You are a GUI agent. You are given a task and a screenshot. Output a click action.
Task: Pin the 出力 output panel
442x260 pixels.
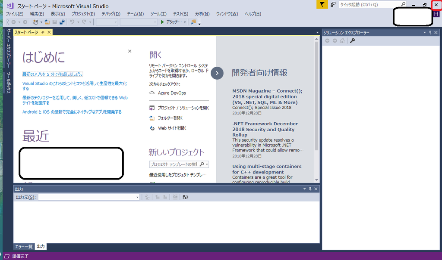[310, 189]
